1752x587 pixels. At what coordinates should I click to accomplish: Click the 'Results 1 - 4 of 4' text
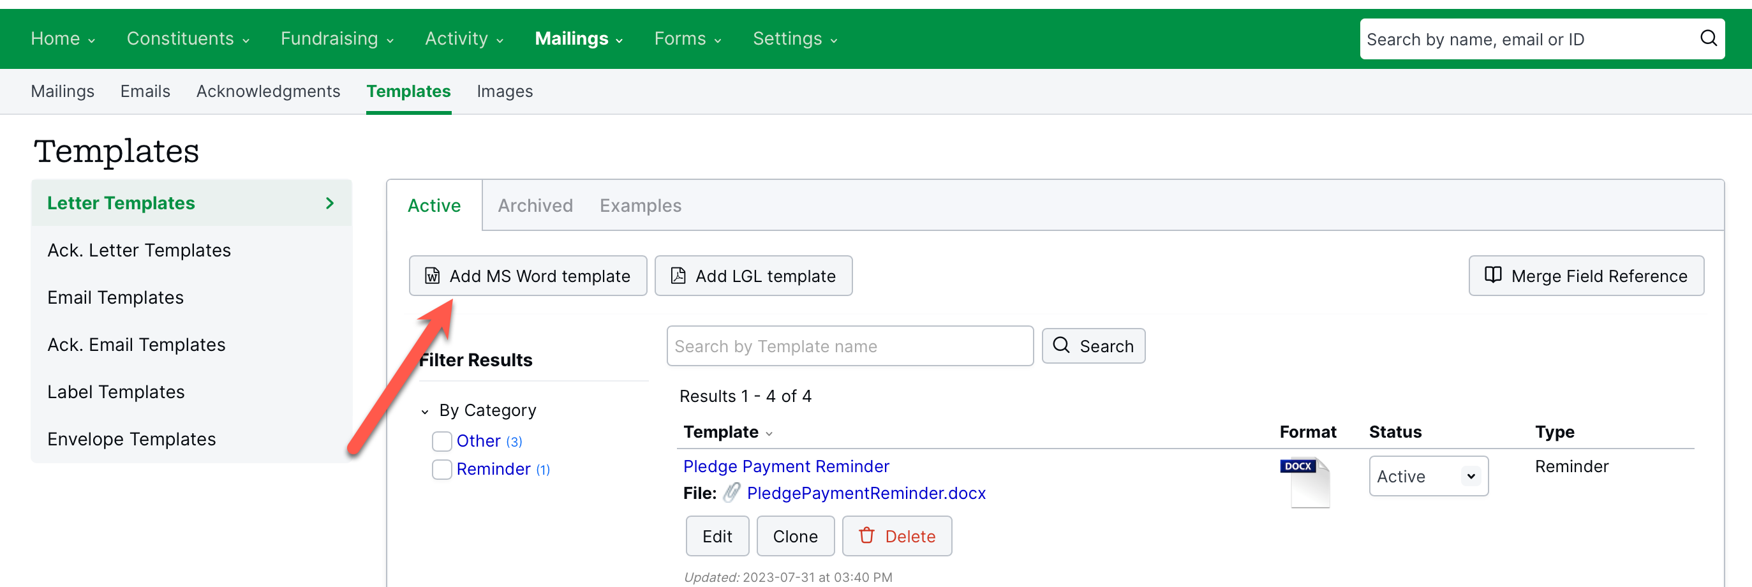[x=745, y=396]
